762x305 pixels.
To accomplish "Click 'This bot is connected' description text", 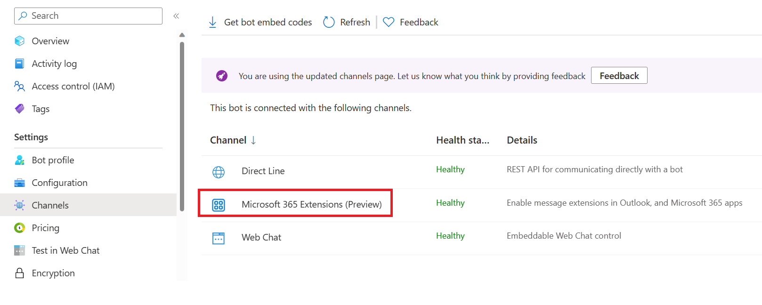I will coord(311,108).
